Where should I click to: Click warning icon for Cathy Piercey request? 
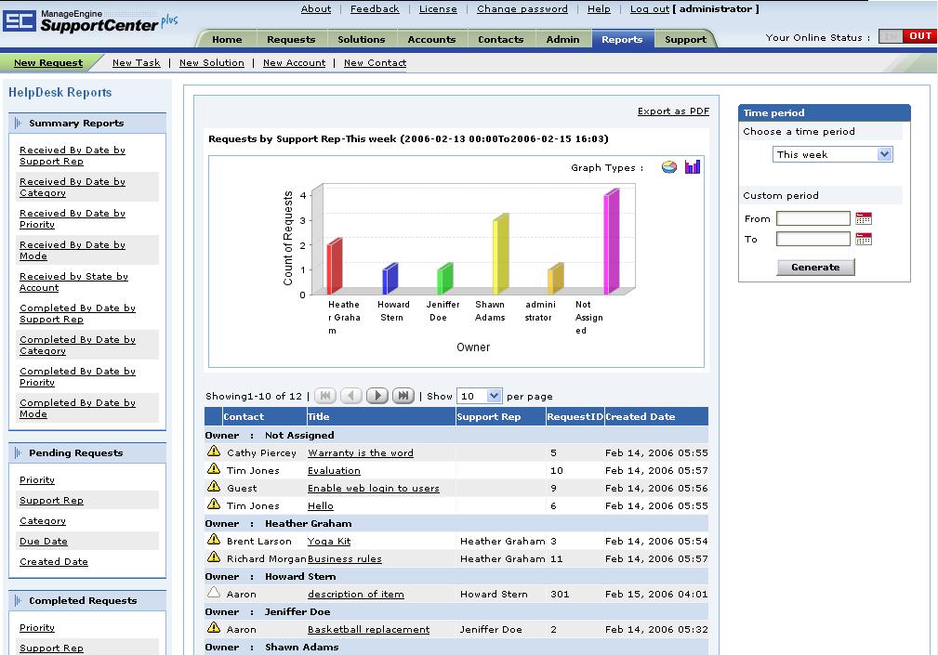[x=214, y=452]
